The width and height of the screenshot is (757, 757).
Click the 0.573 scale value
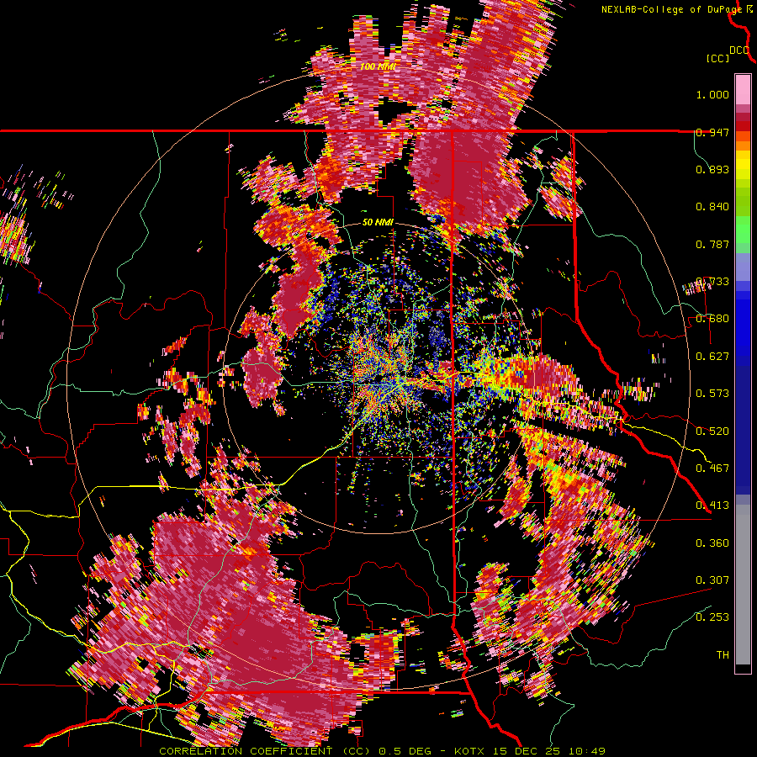[712, 394]
